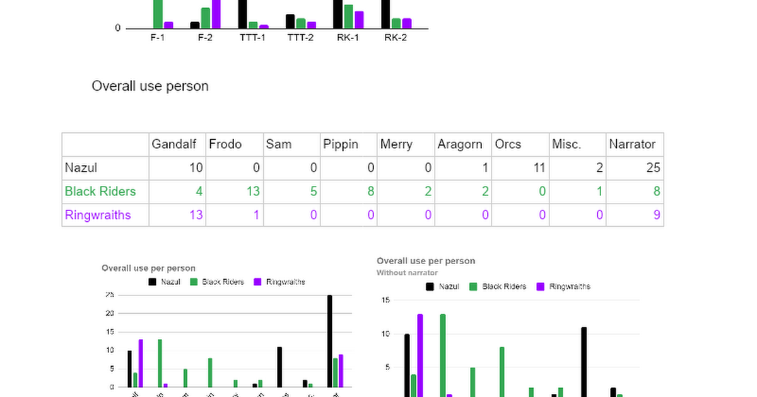Image resolution: width=757 pixels, height=397 pixels.
Task: Select the Sam column header cell
Action: coord(292,144)
